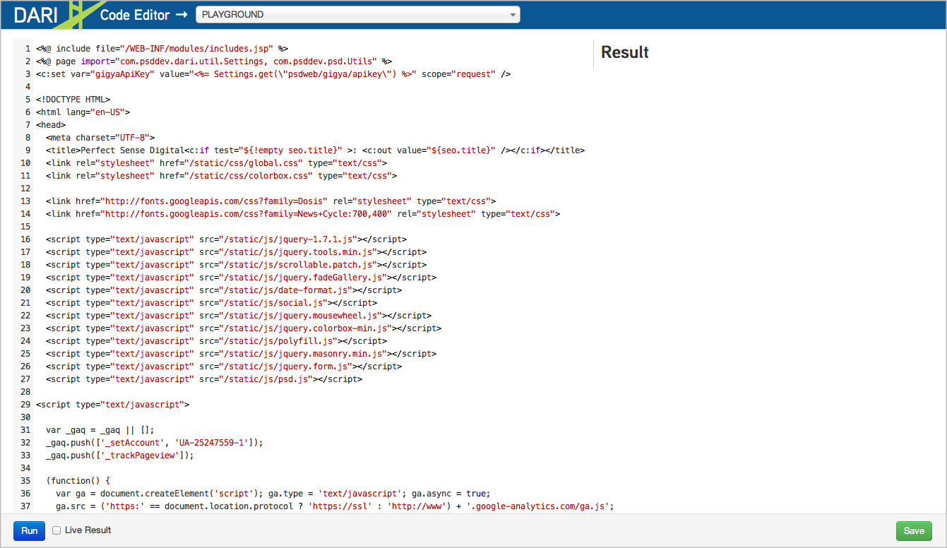This screenshot has height=548, width=947.
Task: Click the include file line 1 code
Action: pyautogui.click(x=162, y=49)
